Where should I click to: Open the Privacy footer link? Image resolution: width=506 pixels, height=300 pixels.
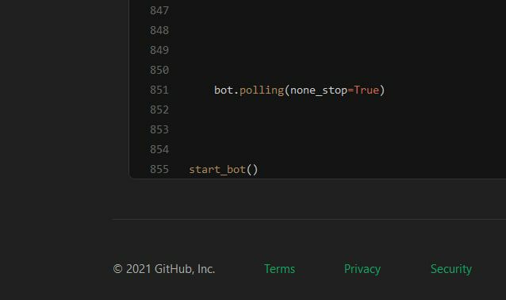362,269
